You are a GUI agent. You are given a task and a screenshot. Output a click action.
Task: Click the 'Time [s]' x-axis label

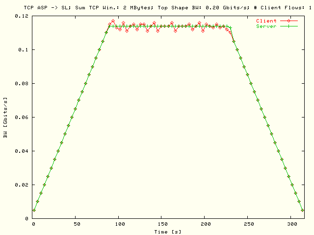(168, 232)
